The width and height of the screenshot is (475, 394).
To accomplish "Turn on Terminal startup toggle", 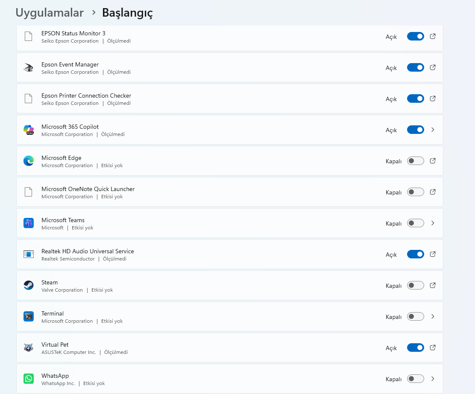I will (x=415, y=316).
